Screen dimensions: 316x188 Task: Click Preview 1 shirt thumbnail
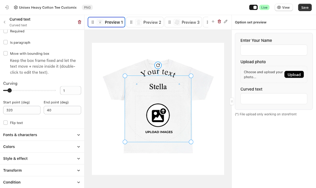tap(100, 22)
